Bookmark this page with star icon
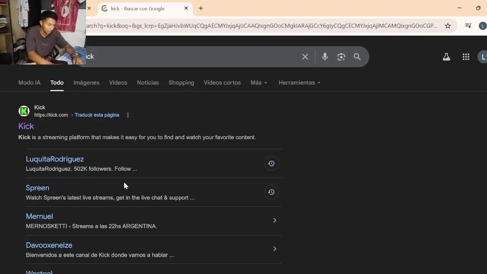The image size is (487, 274). 448,26
